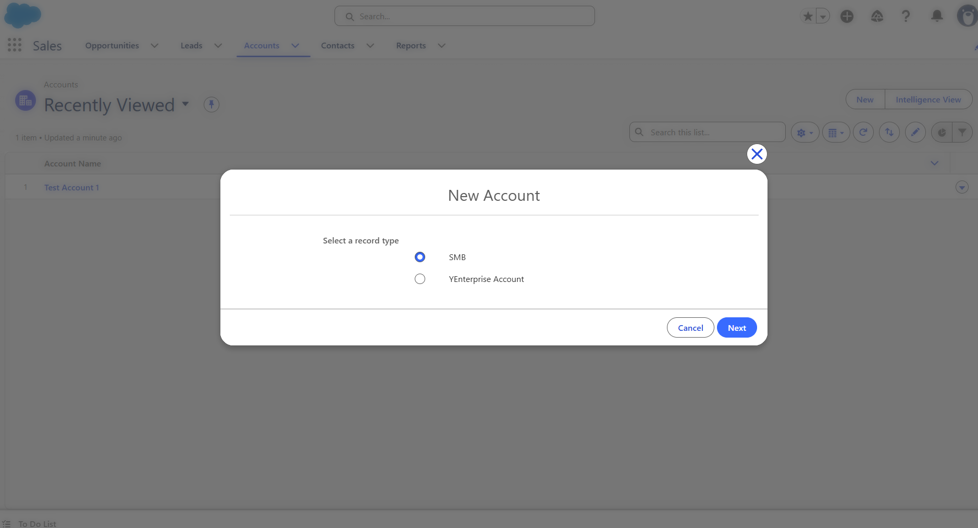Show the charts panel icon
Viewport: 978px width, 528px height.
(x=942, y=133)
